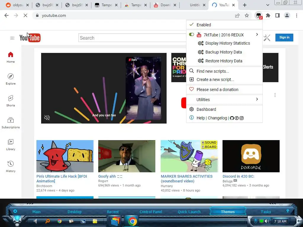This screenshot has width=303, height=227.
Task: Open Changelog in the Tampermonkey menu
Action: pos(217,118)
